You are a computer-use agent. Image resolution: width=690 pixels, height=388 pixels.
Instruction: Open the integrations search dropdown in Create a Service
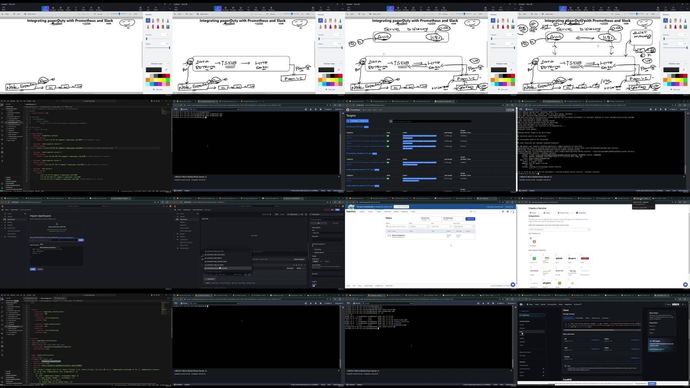click(x=559, y=229)
